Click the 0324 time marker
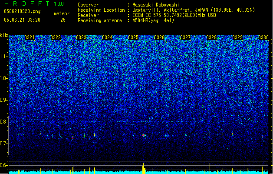The width and height of the screenshot is (273, 174). (x=107, y=37)
